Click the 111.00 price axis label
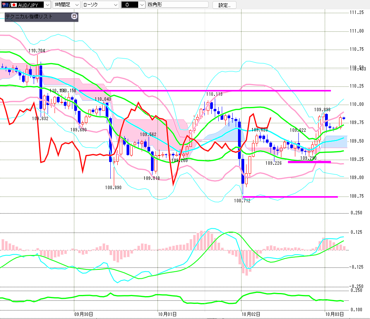370x319 pixels. point(357,31)
